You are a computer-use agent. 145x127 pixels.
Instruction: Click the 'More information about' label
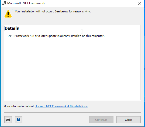19,106
